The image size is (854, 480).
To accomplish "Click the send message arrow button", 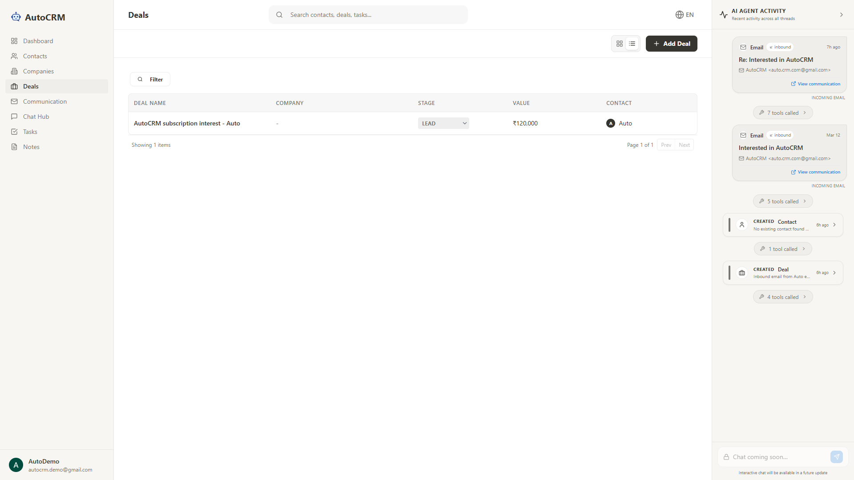I will coord(837,457).
